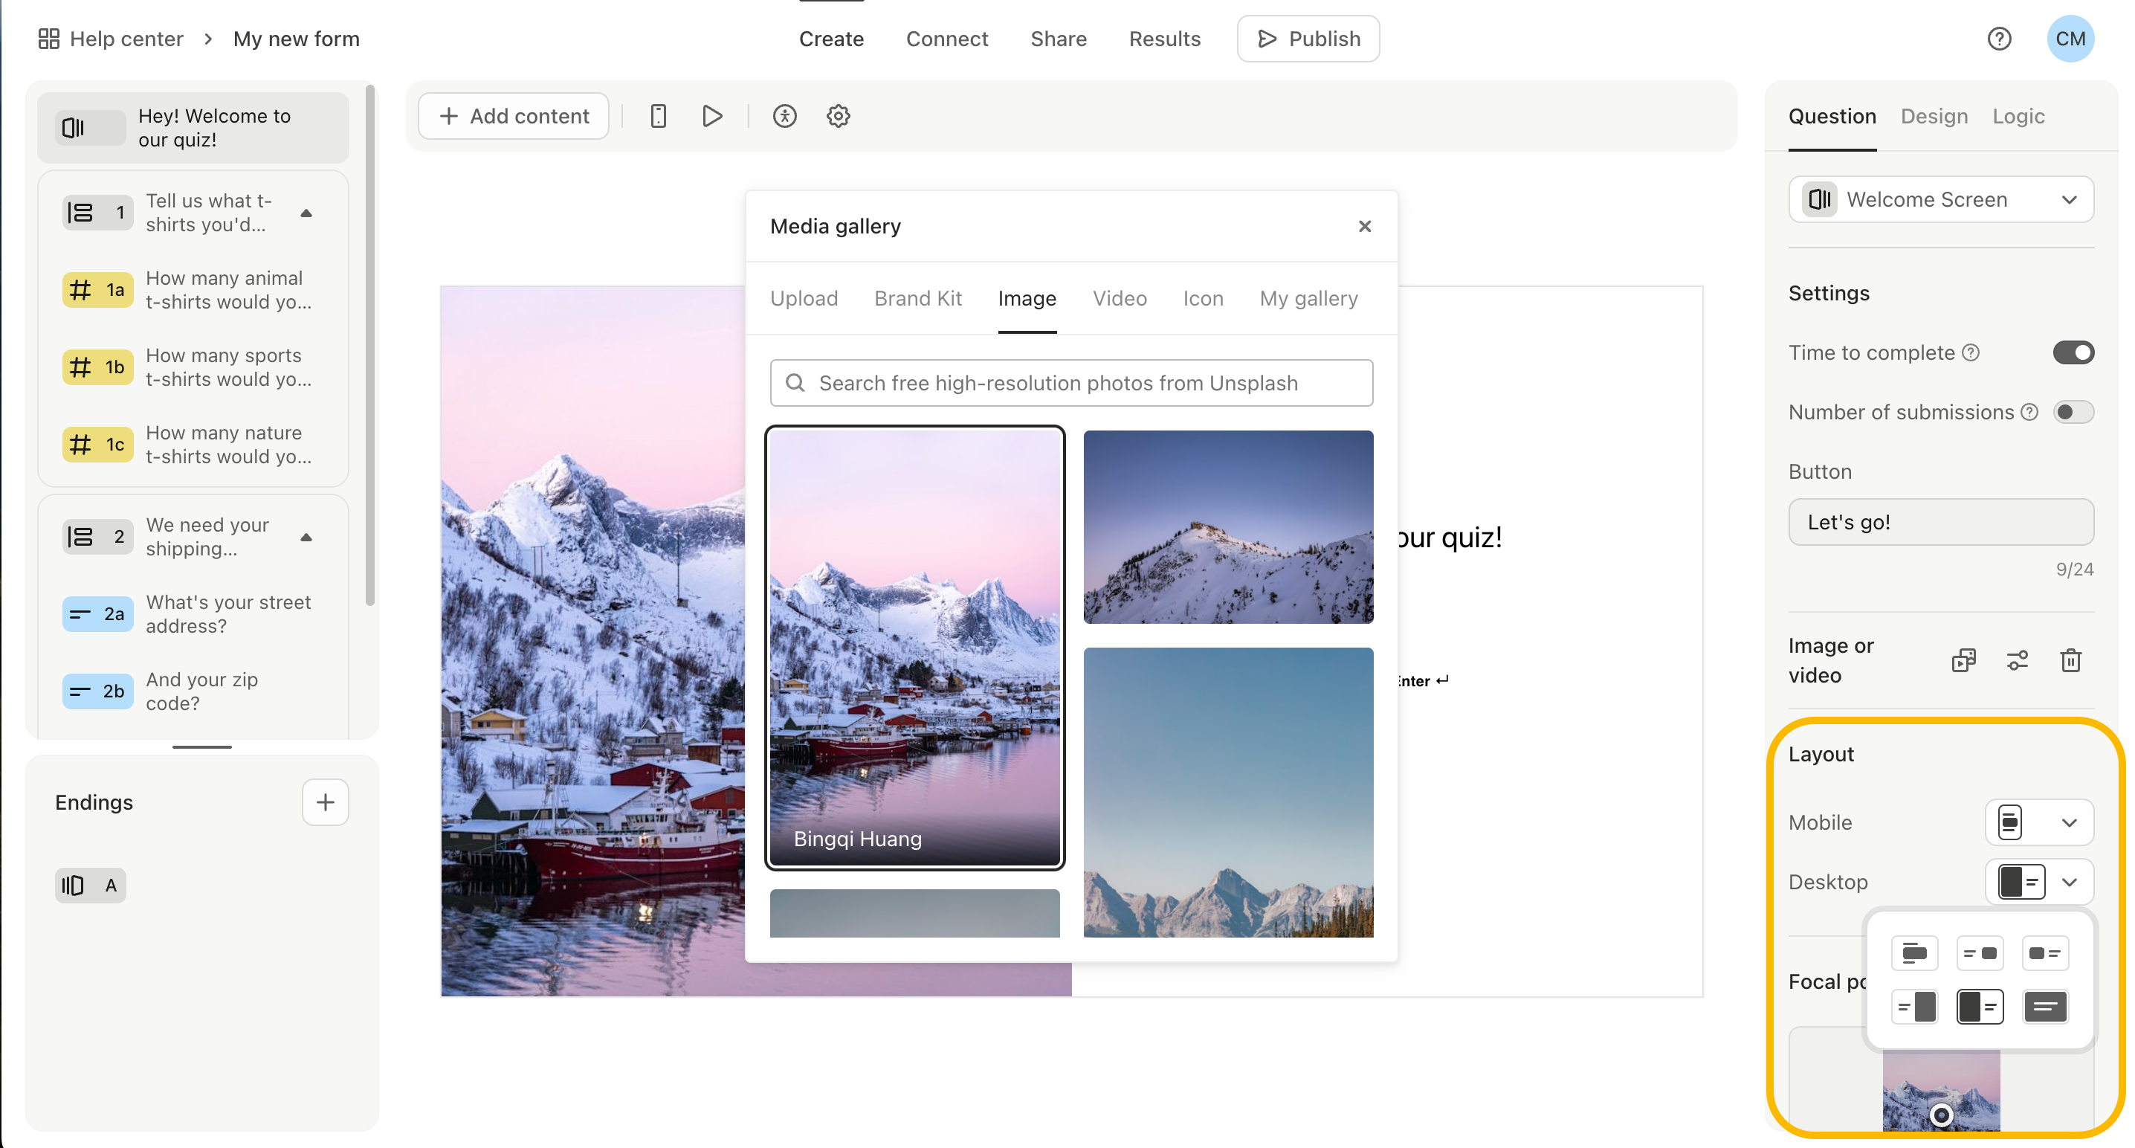The height and width of the screenshot is (1148, 2135).
Task: Select question 2b zip code
Action: (x=193, y=691)
